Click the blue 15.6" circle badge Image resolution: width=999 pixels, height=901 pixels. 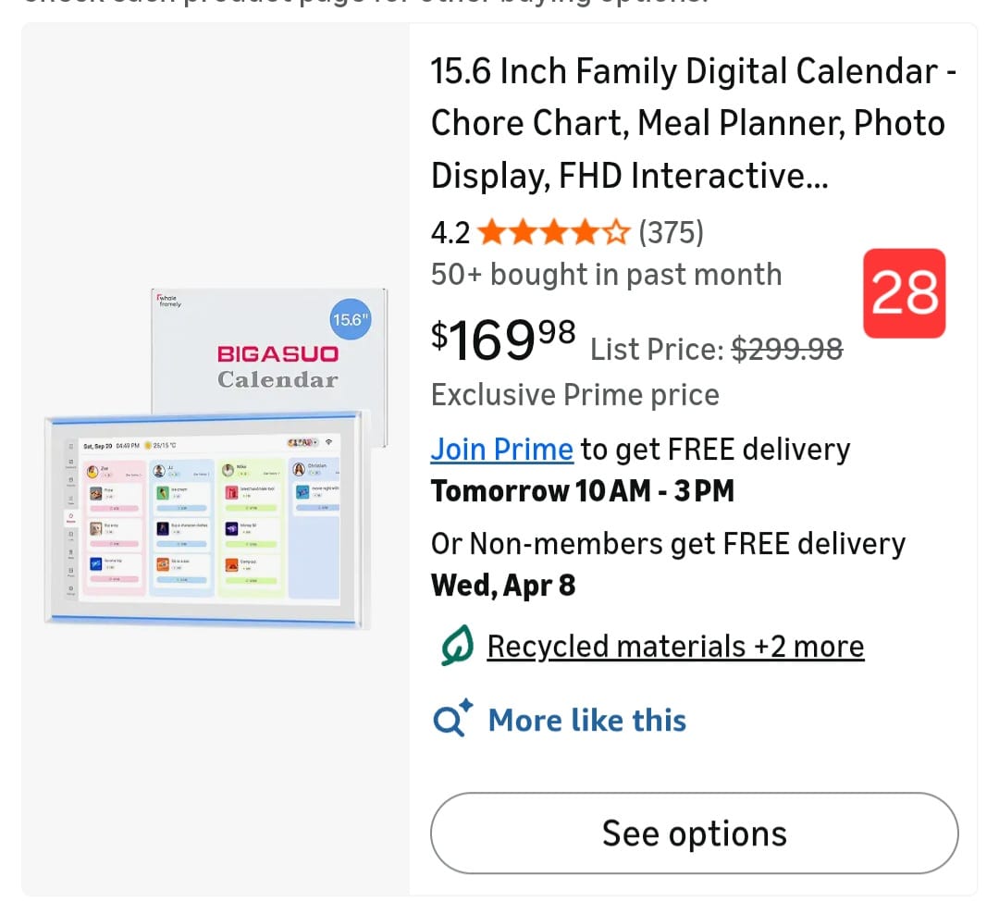(351, 320)
